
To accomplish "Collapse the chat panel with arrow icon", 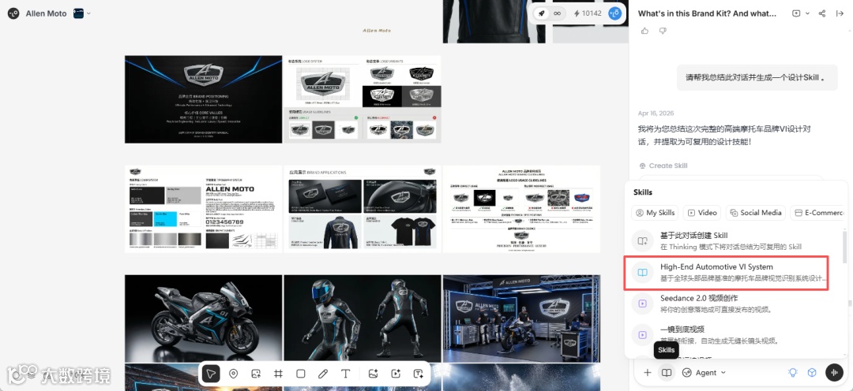I will (840, 13).
